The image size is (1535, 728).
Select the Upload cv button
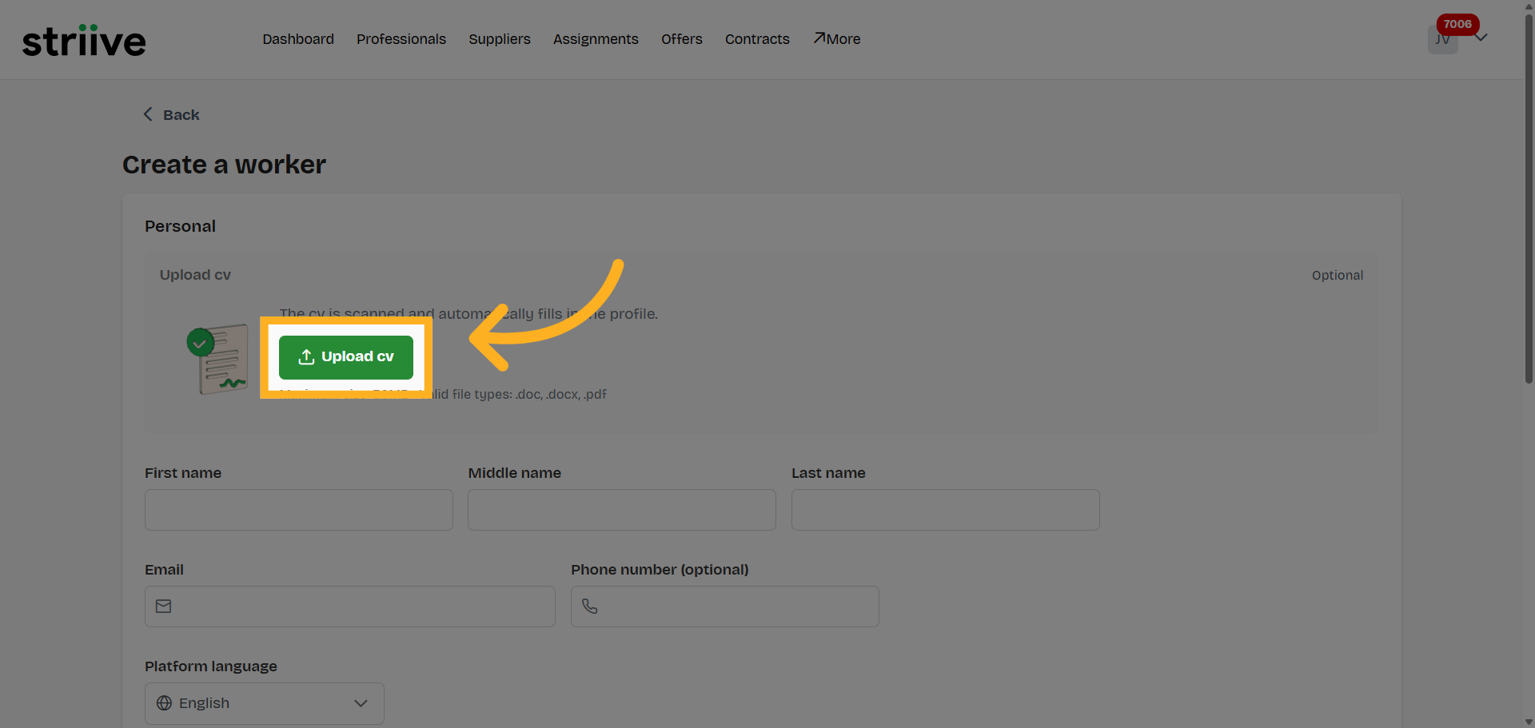(346, 356)
